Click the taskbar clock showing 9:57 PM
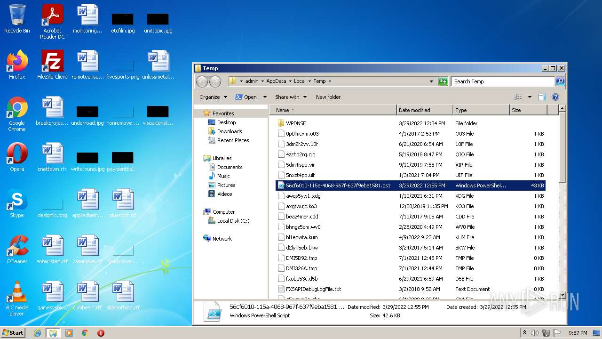Viewport: 602px width, 339px height. point(578,333)
